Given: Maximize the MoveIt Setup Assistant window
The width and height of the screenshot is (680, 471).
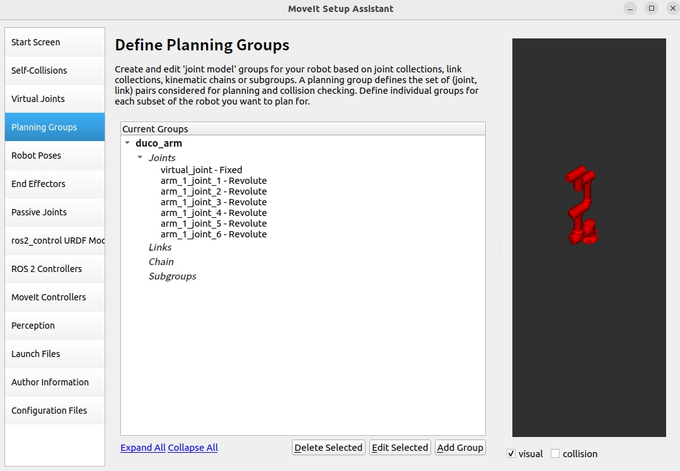Looking at the screenshot, I should 652,8.
